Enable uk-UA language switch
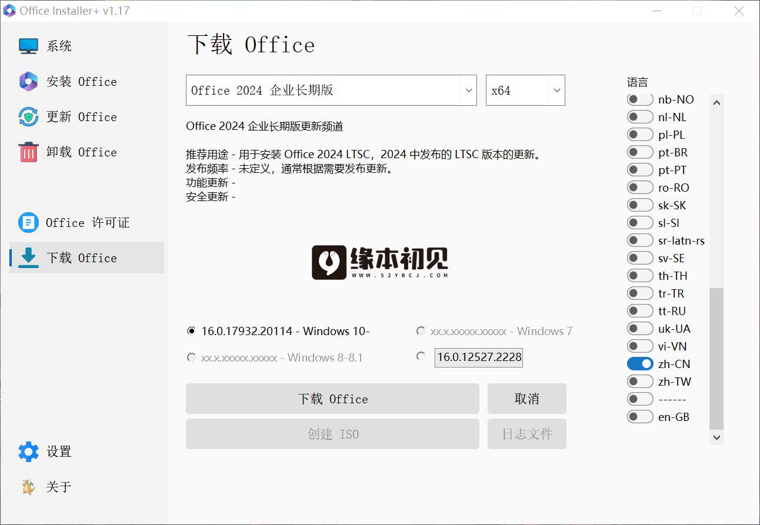This screenshot has width=760, height=525. pyautogui.click(x=640, y=329)
